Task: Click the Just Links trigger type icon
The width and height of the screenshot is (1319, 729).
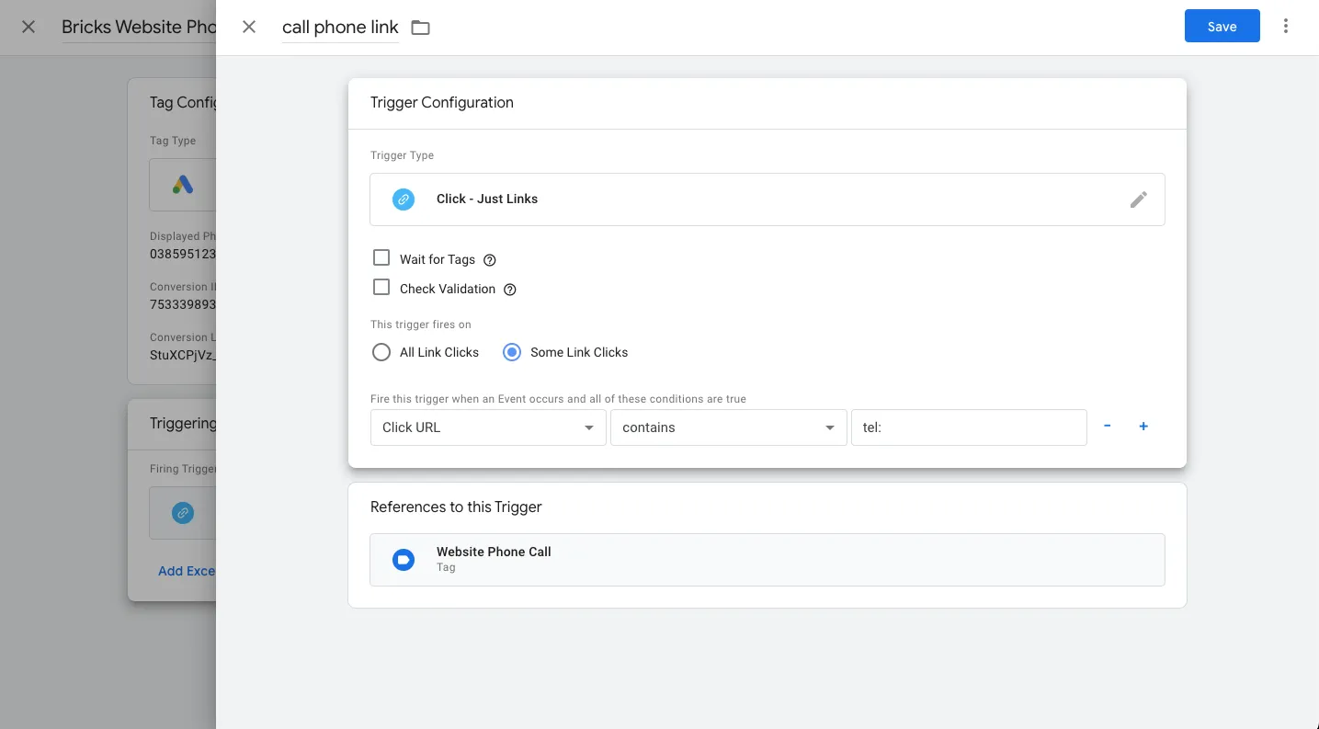Action: (x=403, y=199)
